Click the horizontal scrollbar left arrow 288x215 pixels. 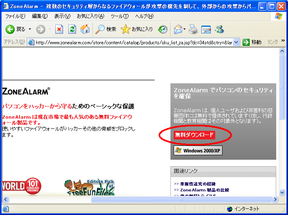point(5,199)
